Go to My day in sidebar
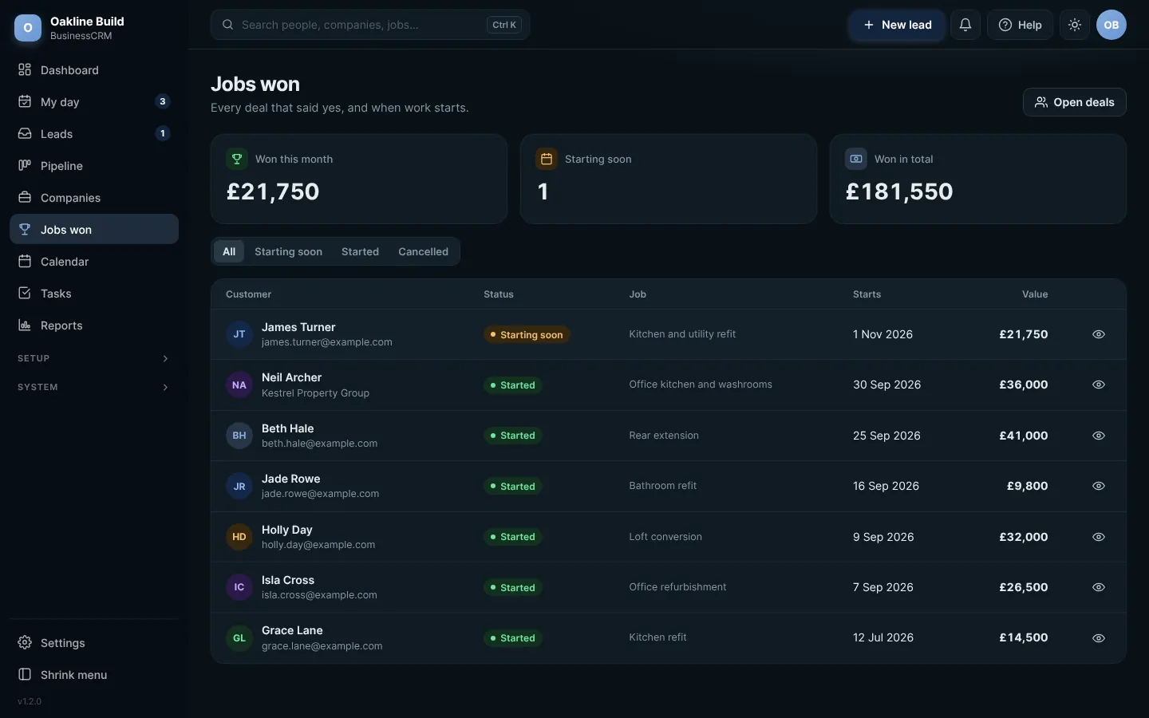The image size is (1149, 718). 94,102
